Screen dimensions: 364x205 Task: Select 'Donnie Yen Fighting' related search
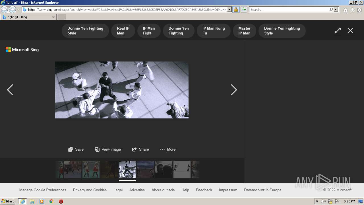[179, 31]
